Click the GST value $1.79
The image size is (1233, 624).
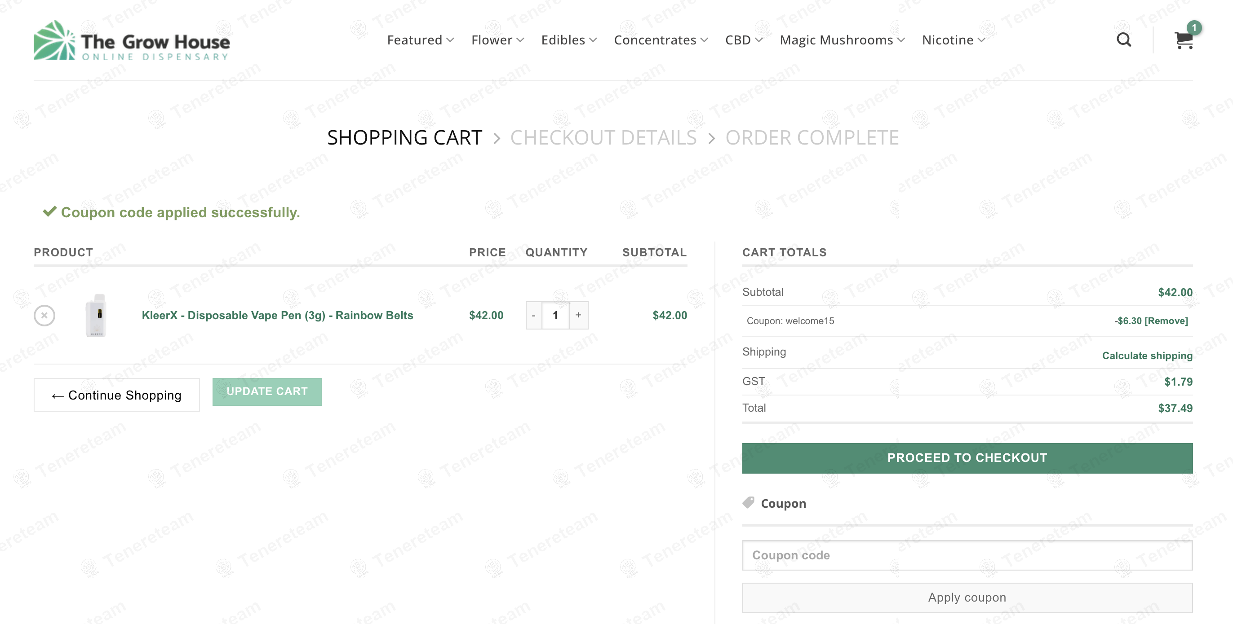pyautogui.click(x=1178, y=382)
